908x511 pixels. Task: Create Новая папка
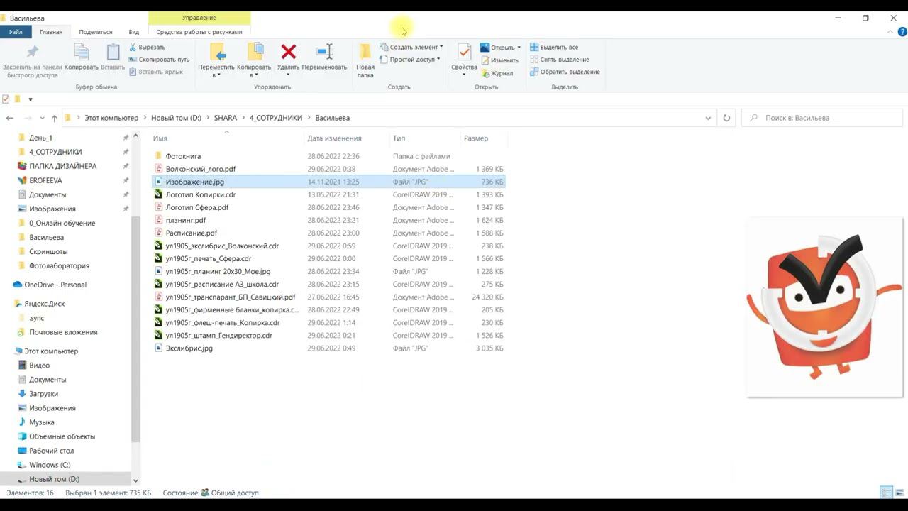(x=365, y=60)
